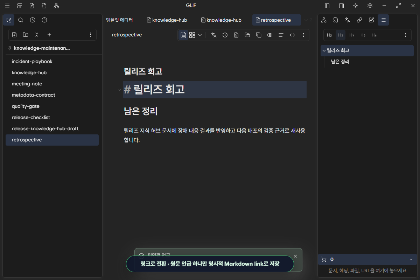Collapse all folders in file tree
420x280 pixels.
tap(37, 35)
